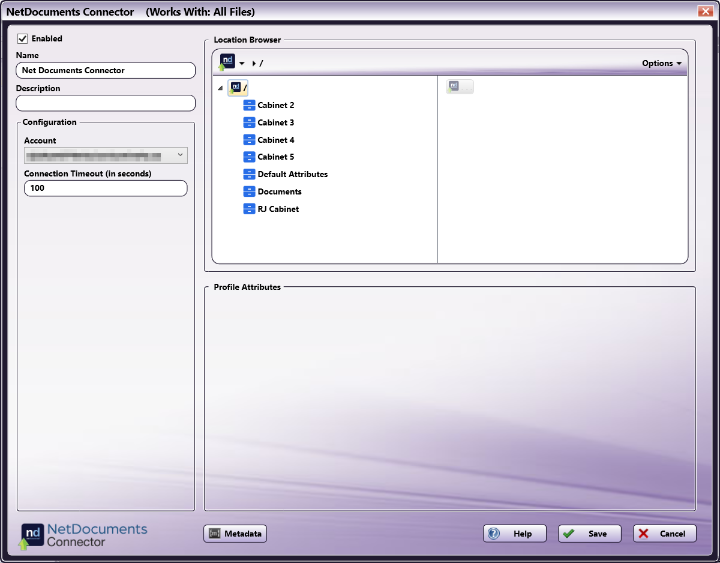
Task: Toggle the Enabled checkbox
Action: tap(23, 38)
